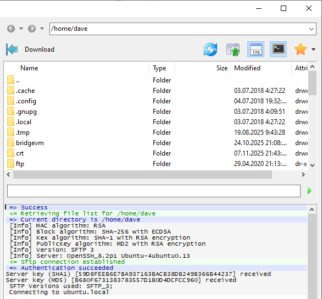Click the Download text label

pos(40,49)
